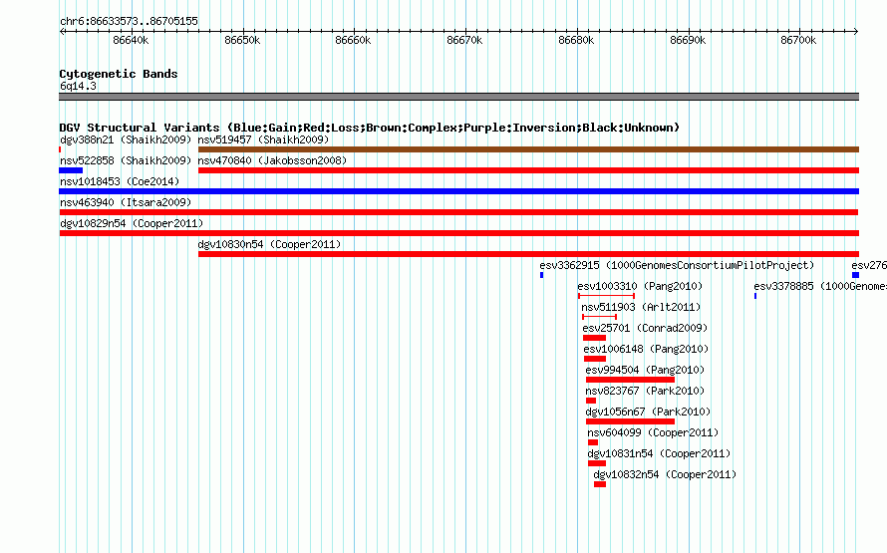Select variant label dgv10831n54 (Cooper2011)
The height and width of the screenshot is (553, 887).
click(x=659, y=453)
